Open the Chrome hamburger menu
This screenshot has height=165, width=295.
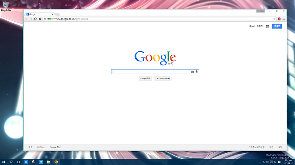(284, 19)
